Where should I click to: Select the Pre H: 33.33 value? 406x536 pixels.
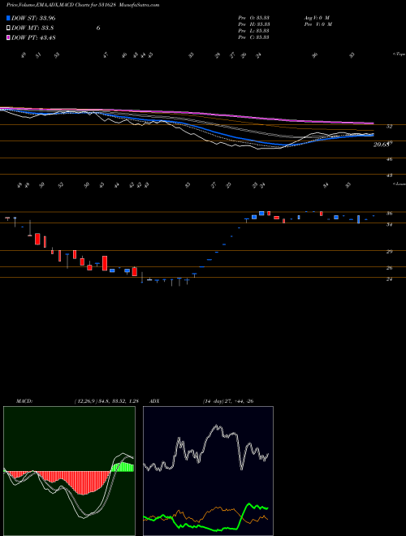coord(254,24)
